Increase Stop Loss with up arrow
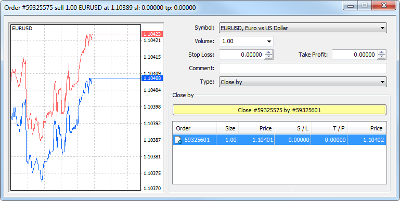 click(269, 52)
